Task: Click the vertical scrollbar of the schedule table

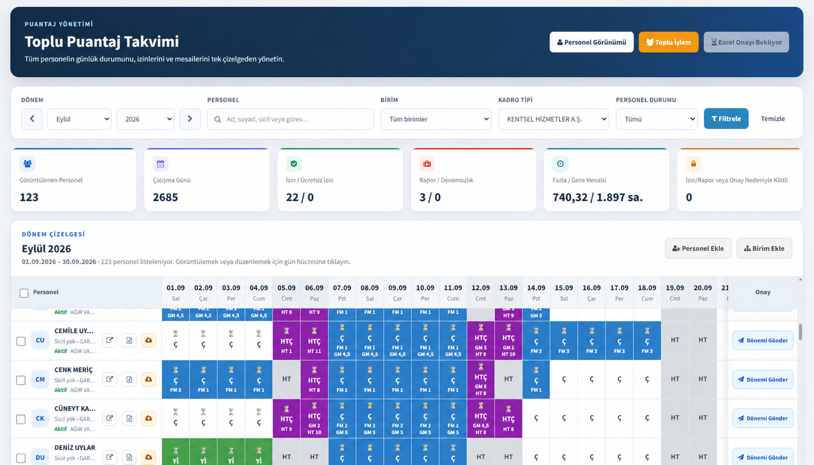Action: [801, 332]
